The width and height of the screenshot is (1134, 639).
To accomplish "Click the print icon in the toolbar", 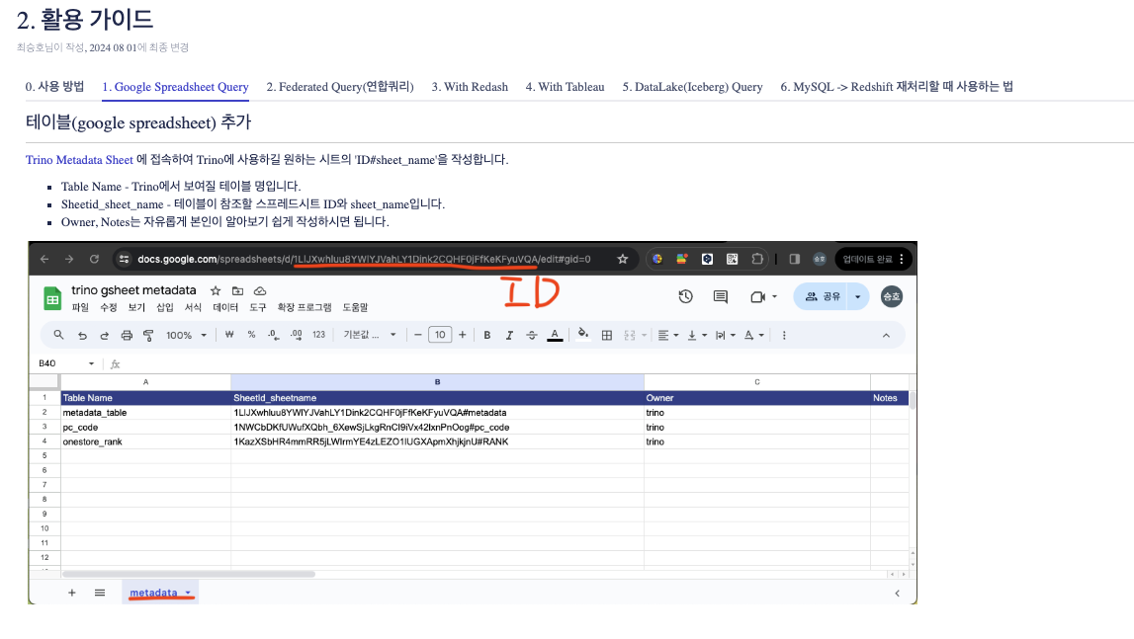I will 127,336.
